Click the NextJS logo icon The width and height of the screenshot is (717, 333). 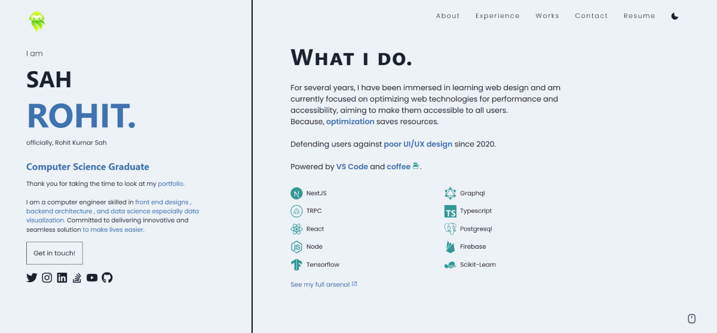tap(296, 193)
